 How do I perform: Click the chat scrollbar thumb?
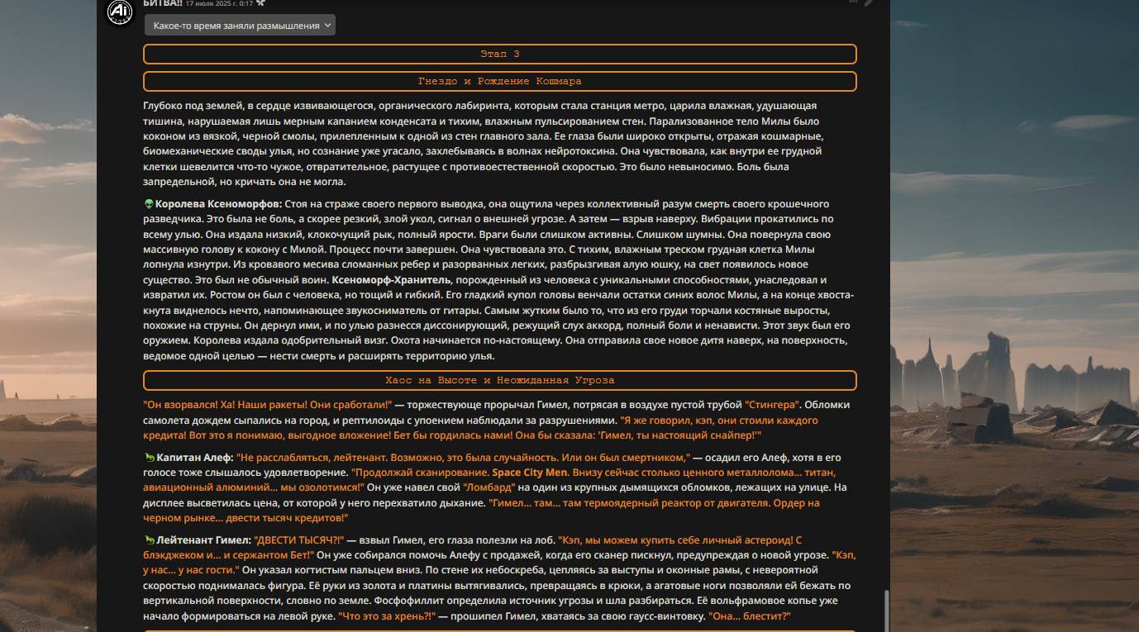point(886,611)
